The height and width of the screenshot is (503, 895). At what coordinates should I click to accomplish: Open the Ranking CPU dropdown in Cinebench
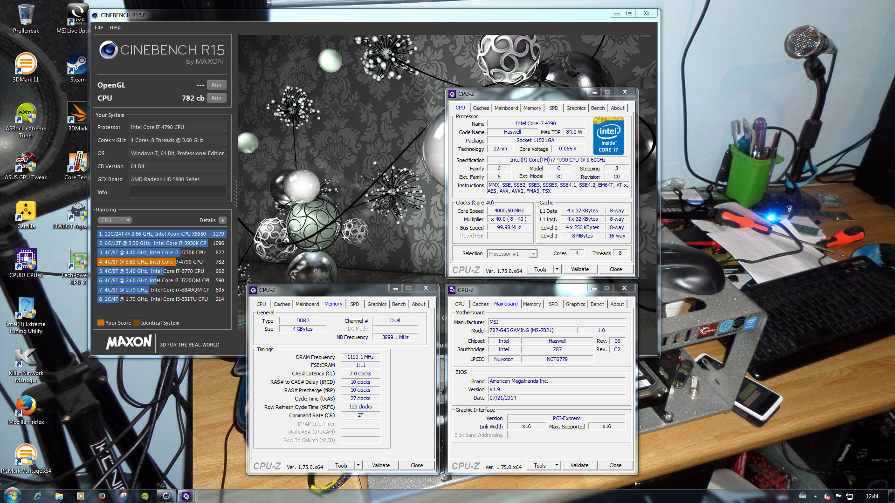tap(115, 220)
